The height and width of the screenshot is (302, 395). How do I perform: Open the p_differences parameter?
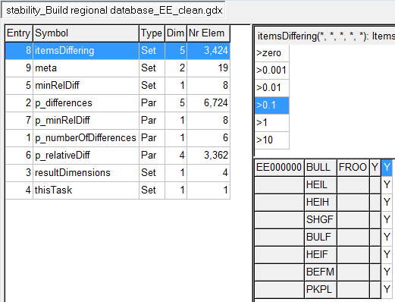[118, 103]
